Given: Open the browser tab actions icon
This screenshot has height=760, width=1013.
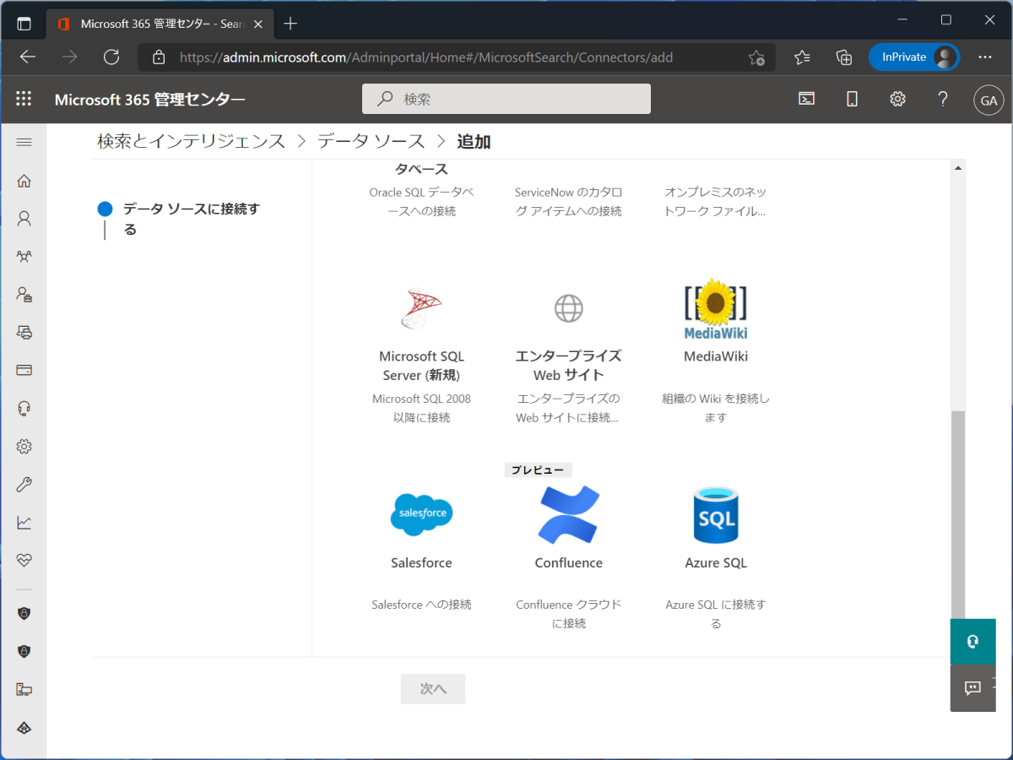Looking at the screenshot, I should 24,24.
